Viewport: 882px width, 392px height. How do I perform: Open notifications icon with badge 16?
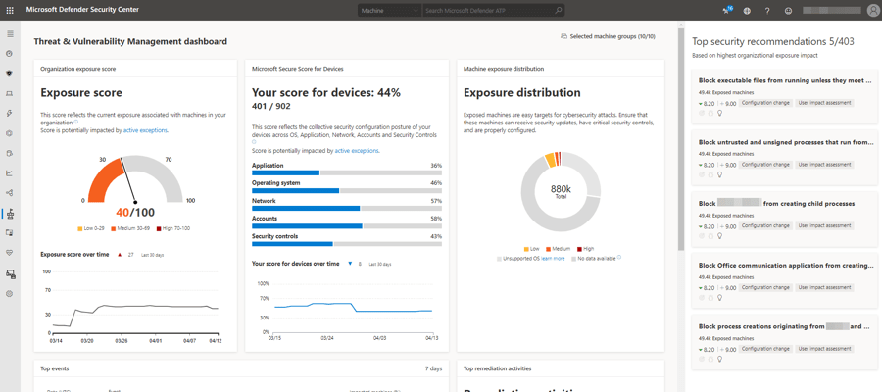click(x=728, y=10)
